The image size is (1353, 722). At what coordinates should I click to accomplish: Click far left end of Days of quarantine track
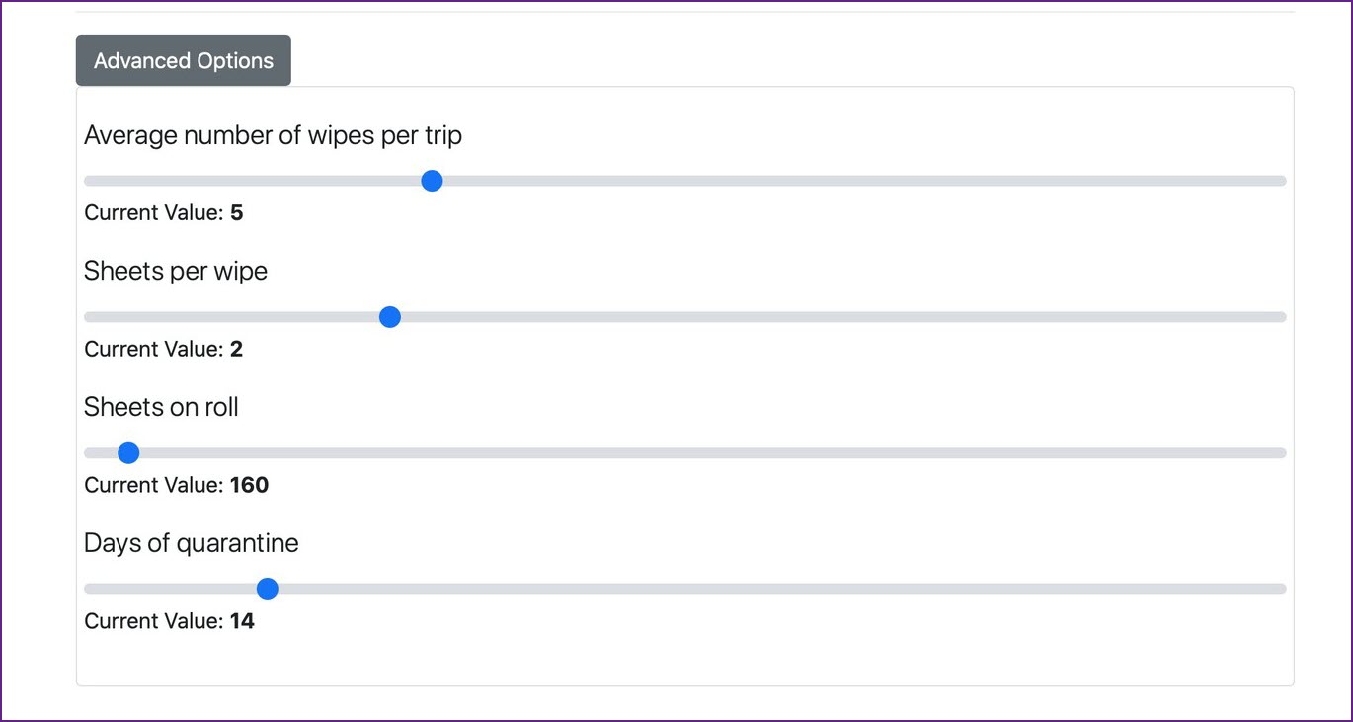pyautogui.click(x=90, y=589)
